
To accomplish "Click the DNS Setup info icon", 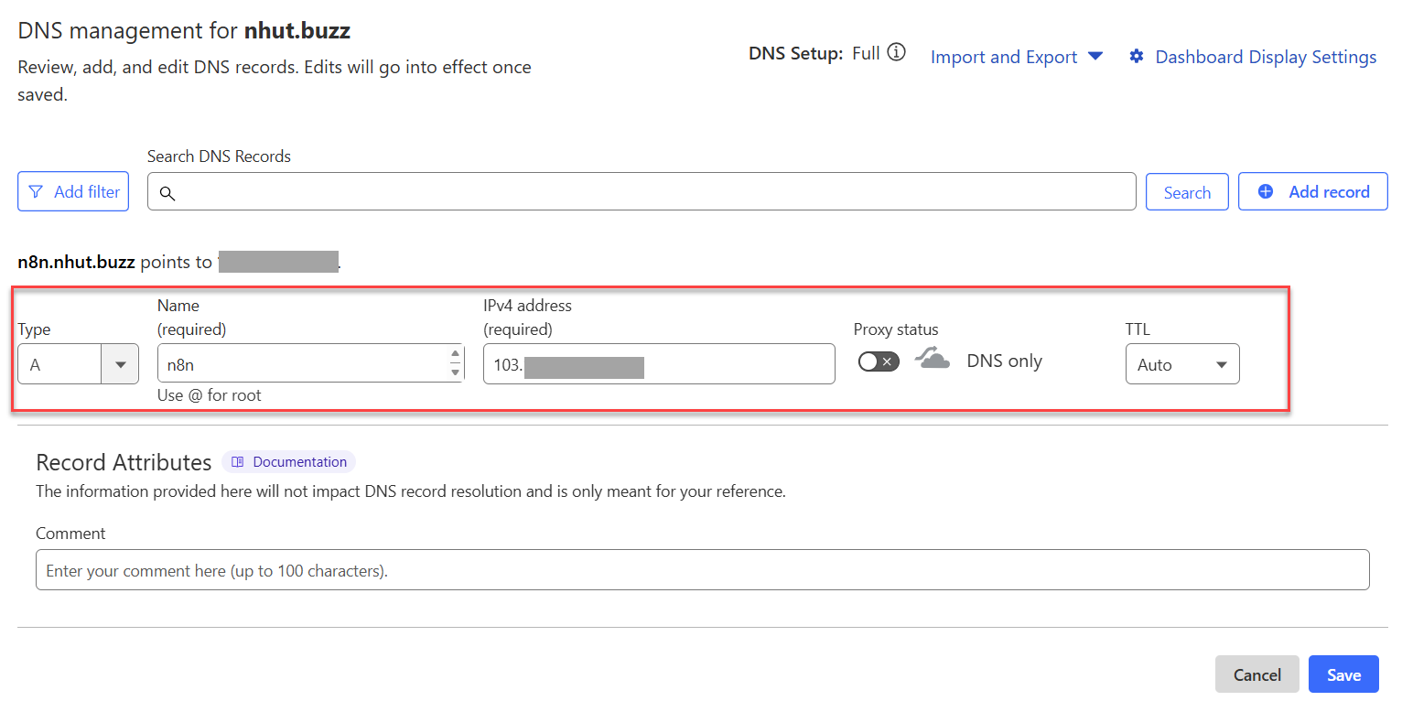I will [897, 52].
